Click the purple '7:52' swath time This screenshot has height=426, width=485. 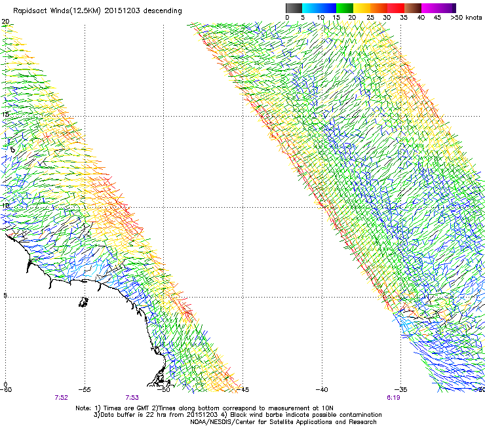[x=61, y=398]
